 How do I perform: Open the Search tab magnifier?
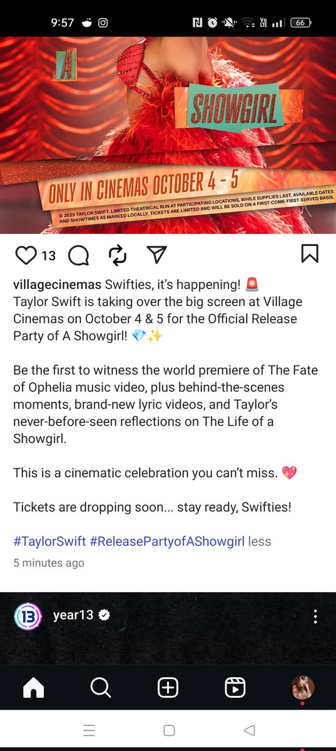point(100,687)
